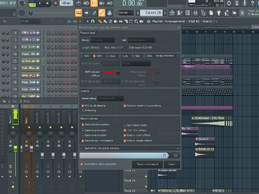Click the plugin picker plug icon
This screenshot has height=194, width=259.
tap(219, 13)
